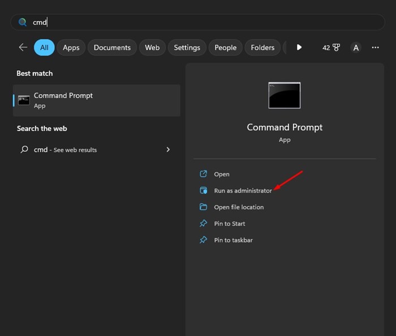Select the Settings filter tab

pyautogui.click(x=187, y=48)
